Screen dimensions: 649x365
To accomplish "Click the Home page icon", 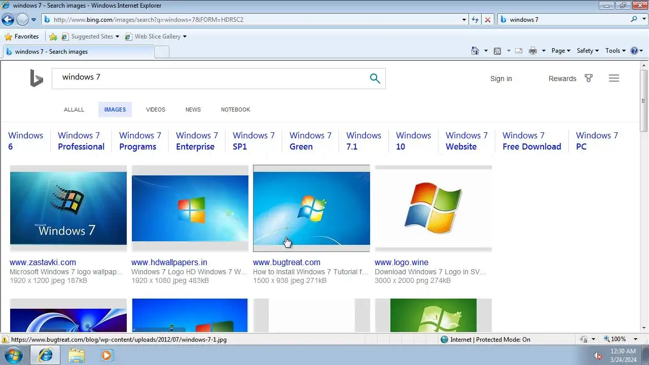I will coord(475,51).
